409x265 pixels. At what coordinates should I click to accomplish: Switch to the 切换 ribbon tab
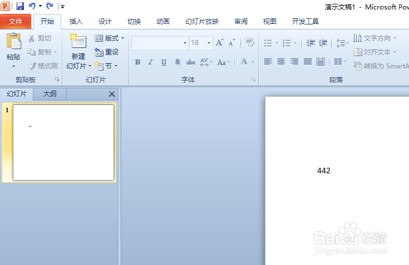click(x=134, y=21)
